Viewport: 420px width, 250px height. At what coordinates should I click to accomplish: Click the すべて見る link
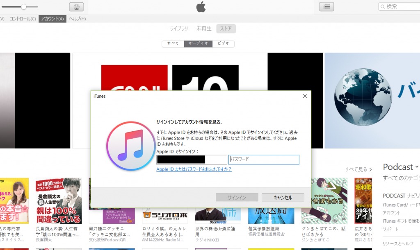point(358,169)
